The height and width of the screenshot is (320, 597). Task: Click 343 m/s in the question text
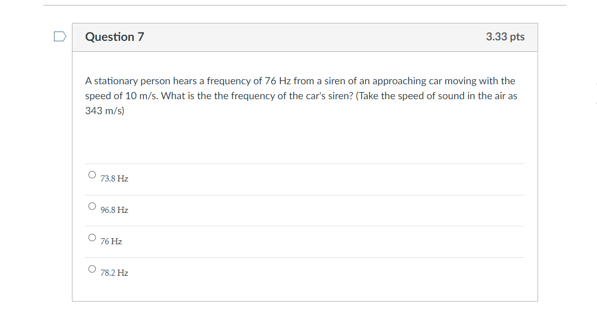[105, 111]
